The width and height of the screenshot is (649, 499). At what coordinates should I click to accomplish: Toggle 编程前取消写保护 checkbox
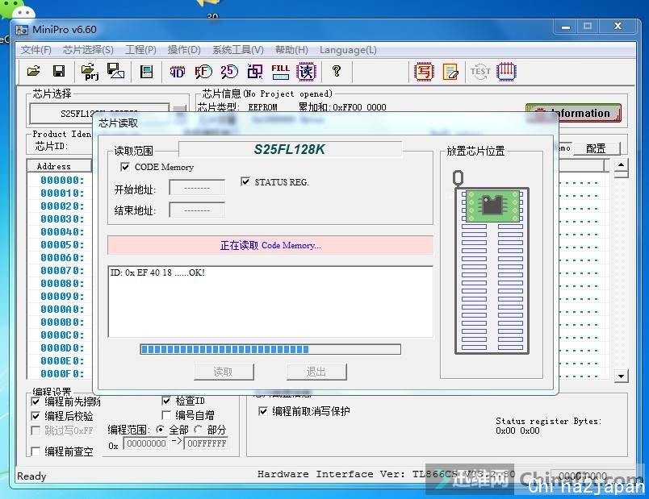point(263,411)
